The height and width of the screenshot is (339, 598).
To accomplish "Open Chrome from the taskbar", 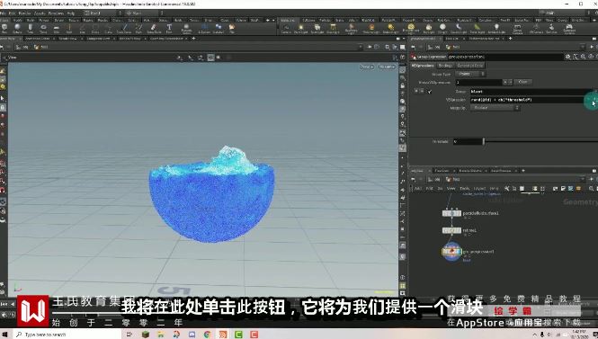I will coord(207,335).
